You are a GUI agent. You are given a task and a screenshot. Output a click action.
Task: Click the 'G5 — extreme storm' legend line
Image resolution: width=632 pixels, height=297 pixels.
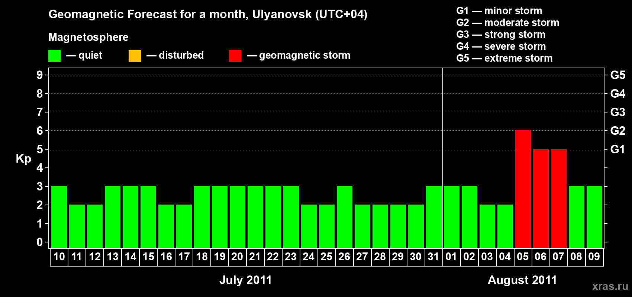pyautogui.click(x=504, y=58)
